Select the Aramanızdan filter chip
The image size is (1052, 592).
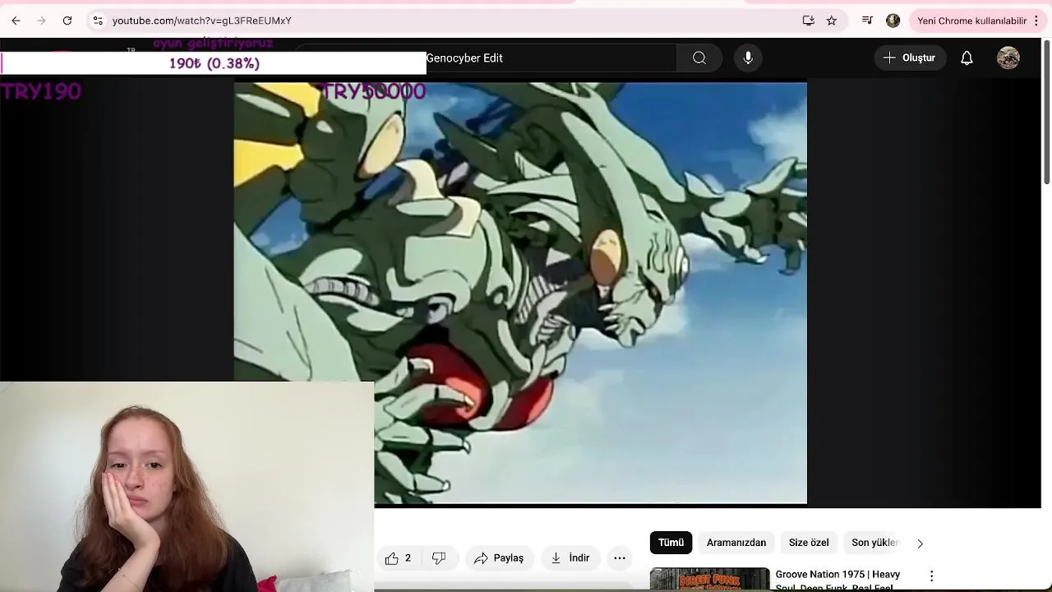736,543
